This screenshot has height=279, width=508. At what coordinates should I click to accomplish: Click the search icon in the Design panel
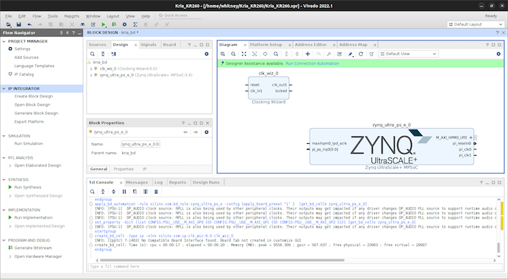(93, 54)
